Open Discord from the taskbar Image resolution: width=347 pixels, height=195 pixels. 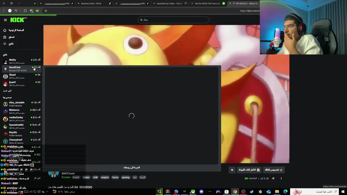click(x=201, y=192)
